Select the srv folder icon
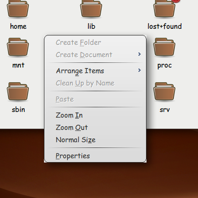 [164, 92]
